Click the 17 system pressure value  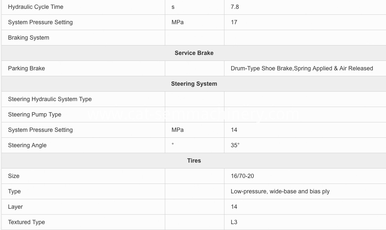click(234, 22)
